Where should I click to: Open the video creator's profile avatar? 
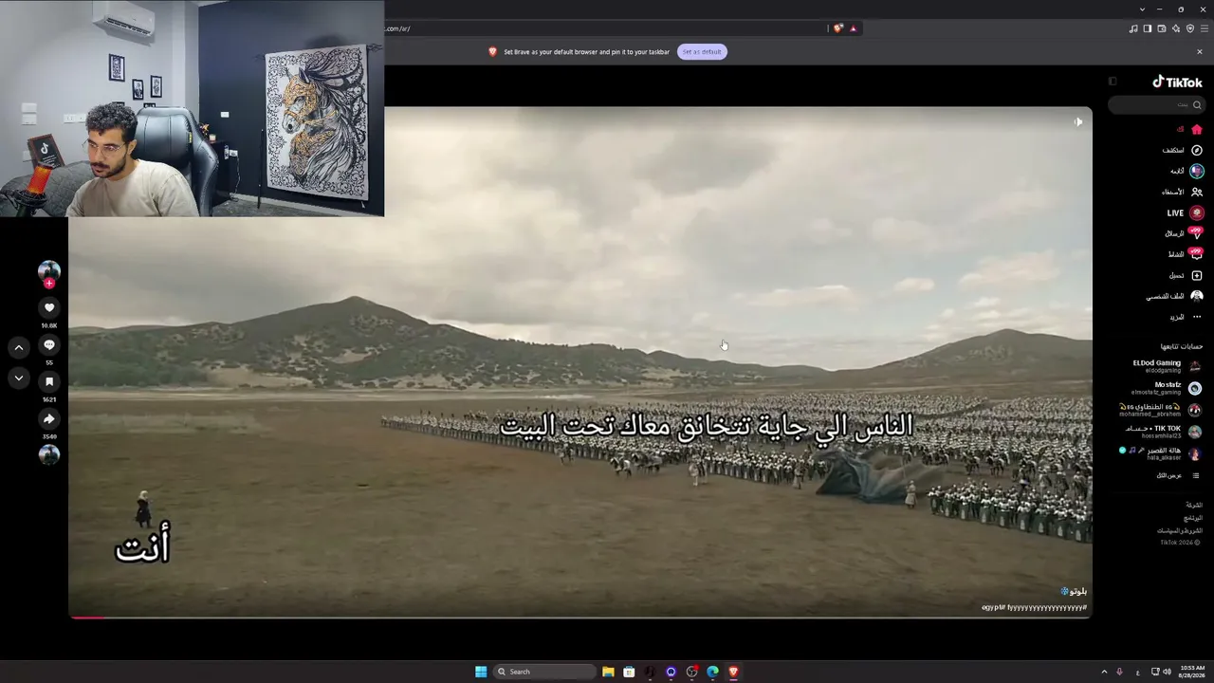point(49,270)
